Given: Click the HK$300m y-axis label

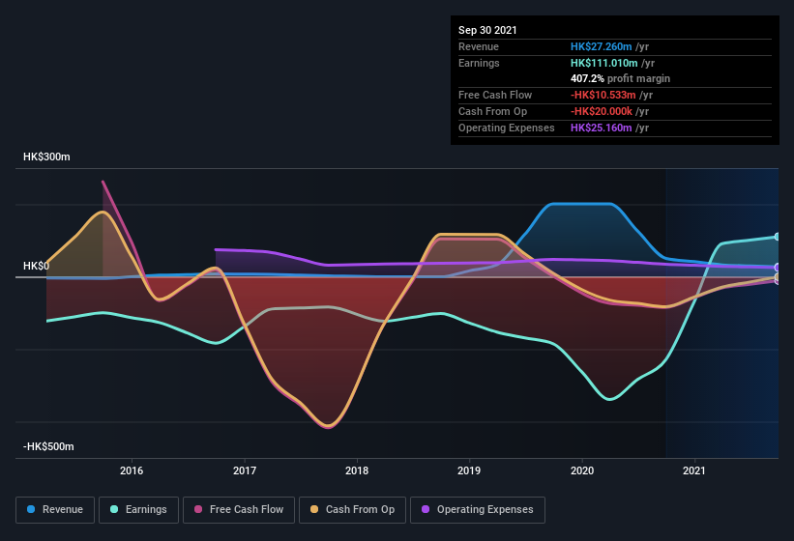Looking at the screenshot, I should click(46, 157).
